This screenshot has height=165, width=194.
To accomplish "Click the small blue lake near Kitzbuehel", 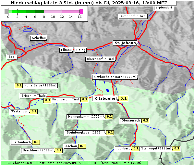I will click(x=108, y=90).
